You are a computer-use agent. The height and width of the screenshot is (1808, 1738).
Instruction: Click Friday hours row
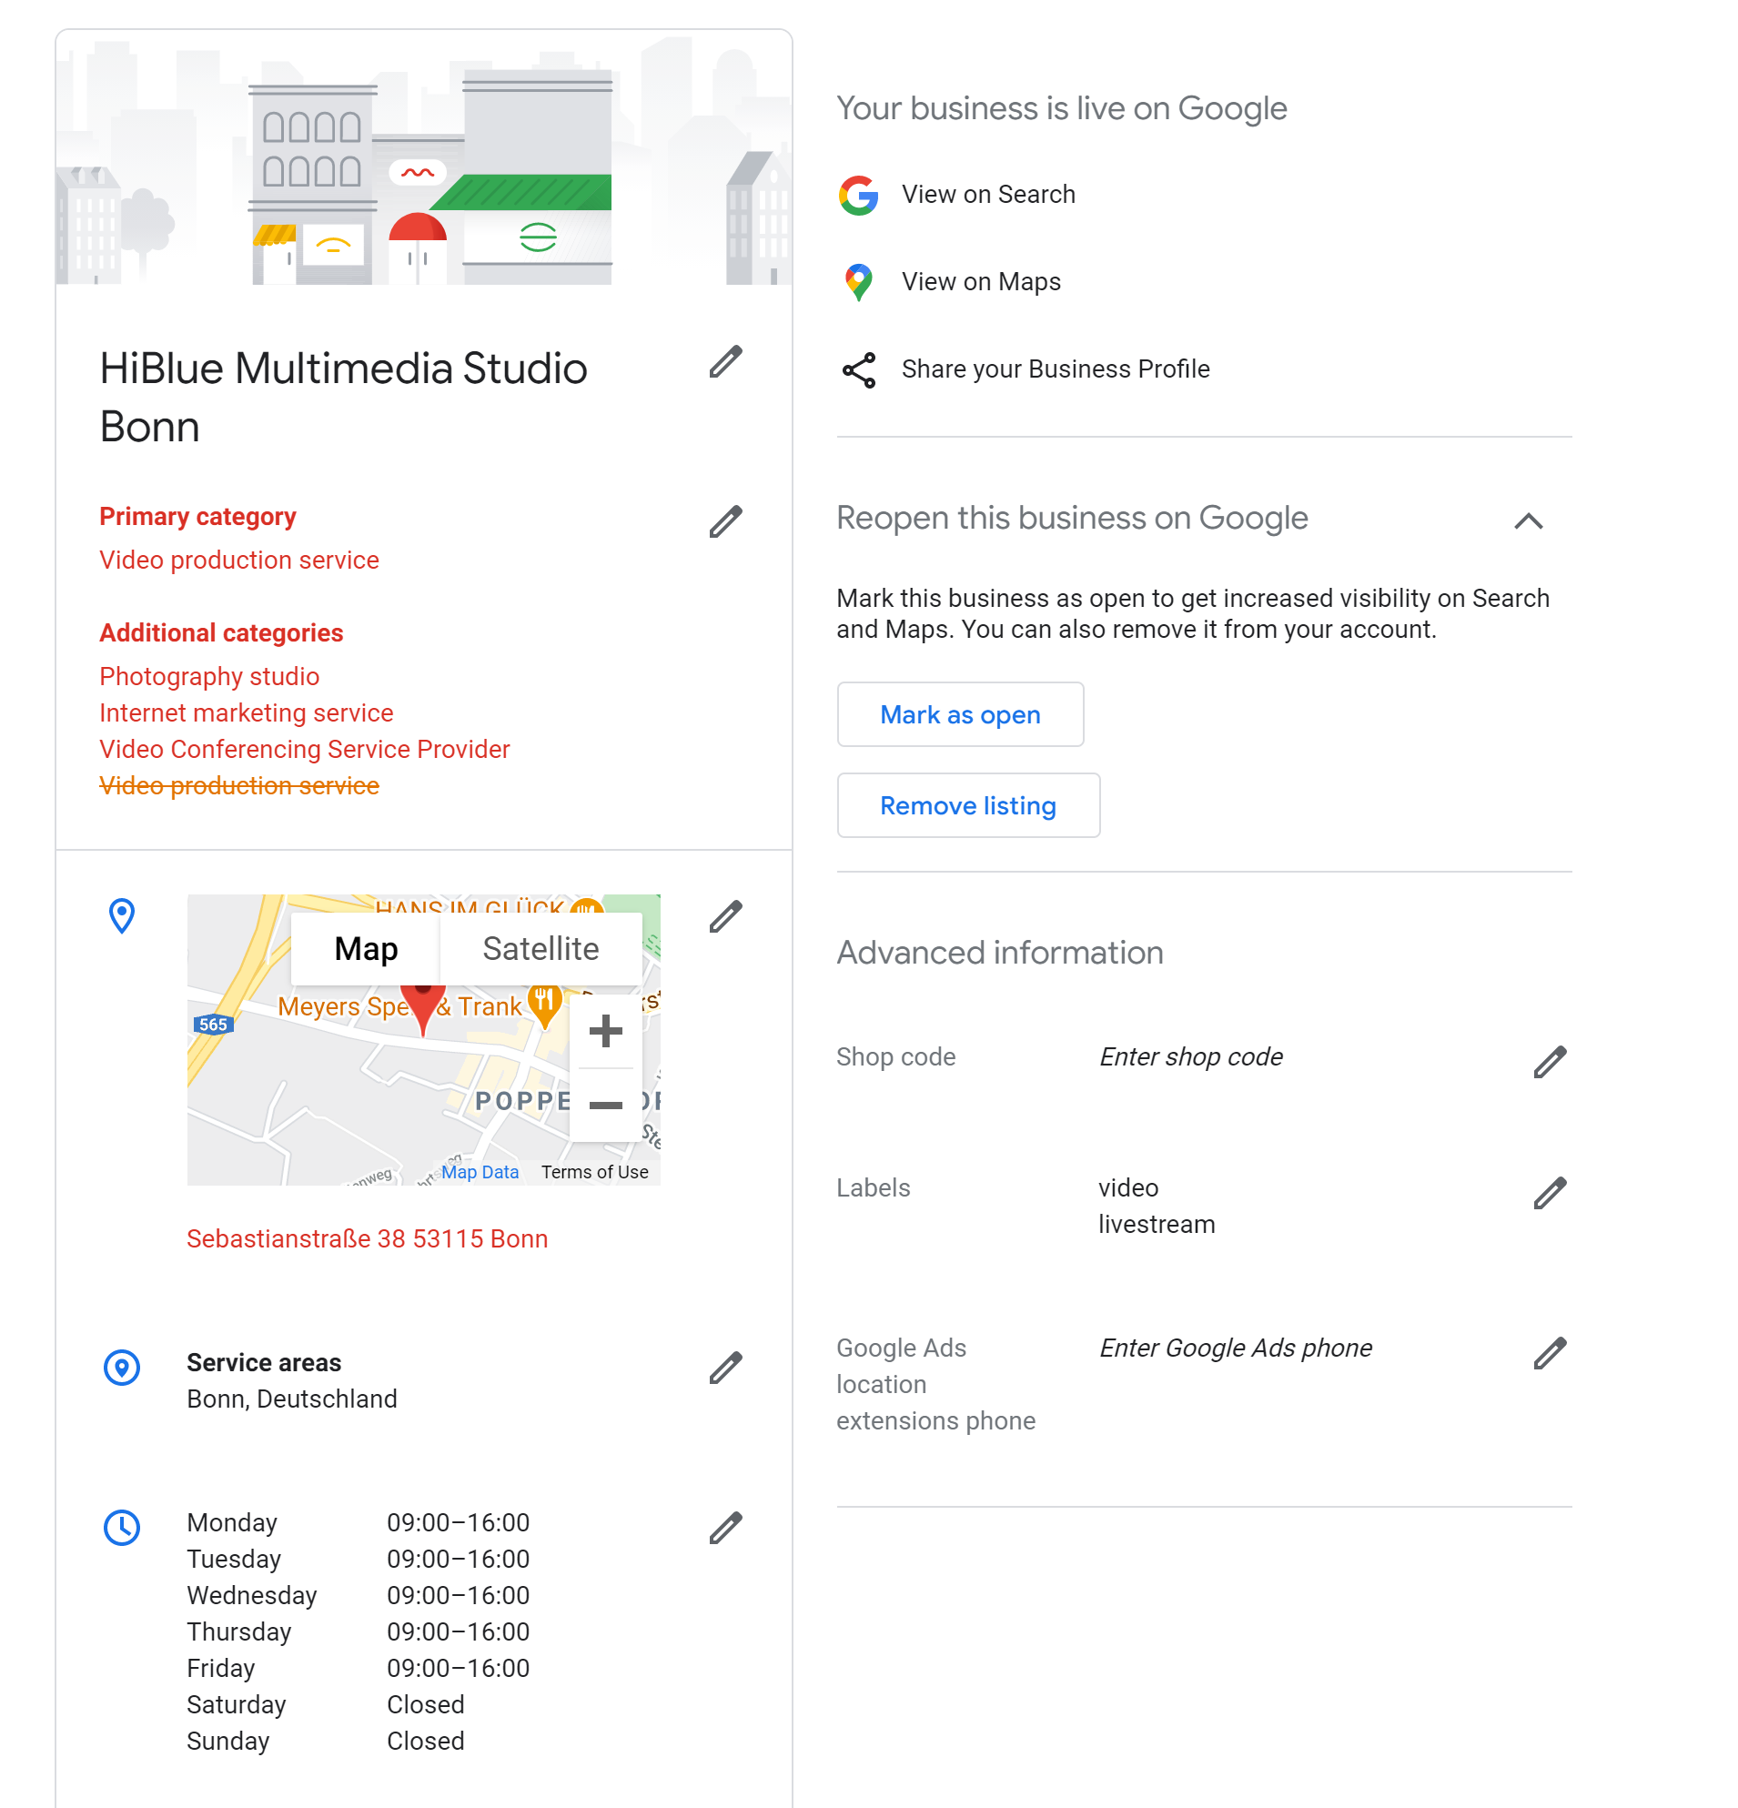pyautogui.click(x=358, y=1669)
